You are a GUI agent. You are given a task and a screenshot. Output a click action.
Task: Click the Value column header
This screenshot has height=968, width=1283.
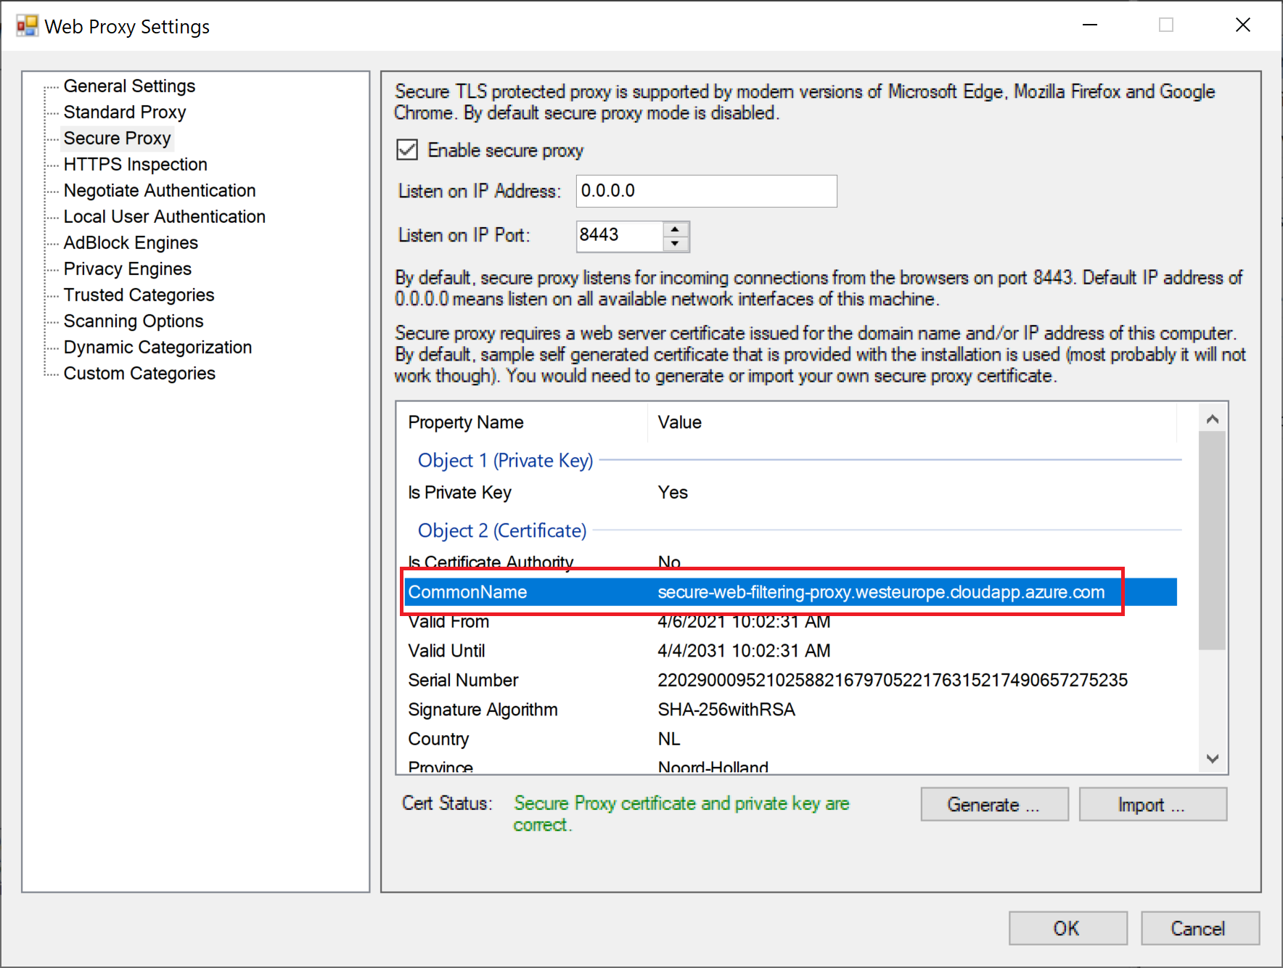(x=911, y=422)
